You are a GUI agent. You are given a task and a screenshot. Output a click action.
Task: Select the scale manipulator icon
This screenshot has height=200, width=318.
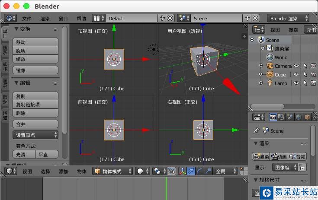(x=208, y=171)
